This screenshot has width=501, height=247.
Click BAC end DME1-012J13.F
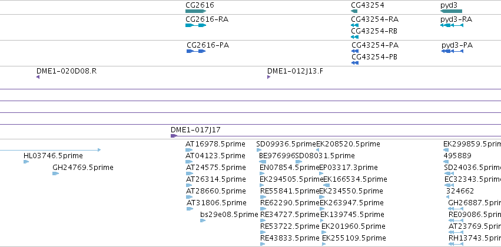[x=295, y=71]
